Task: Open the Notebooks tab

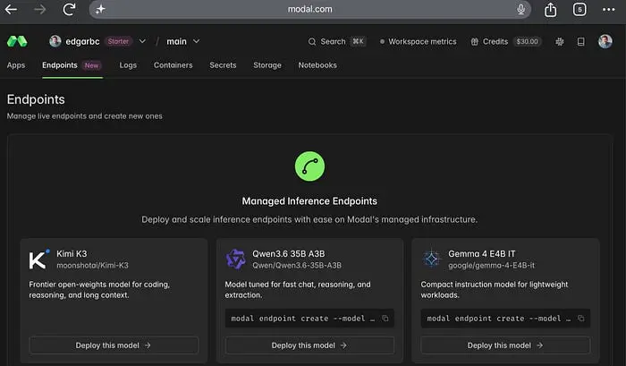Action: coord(317,65)
